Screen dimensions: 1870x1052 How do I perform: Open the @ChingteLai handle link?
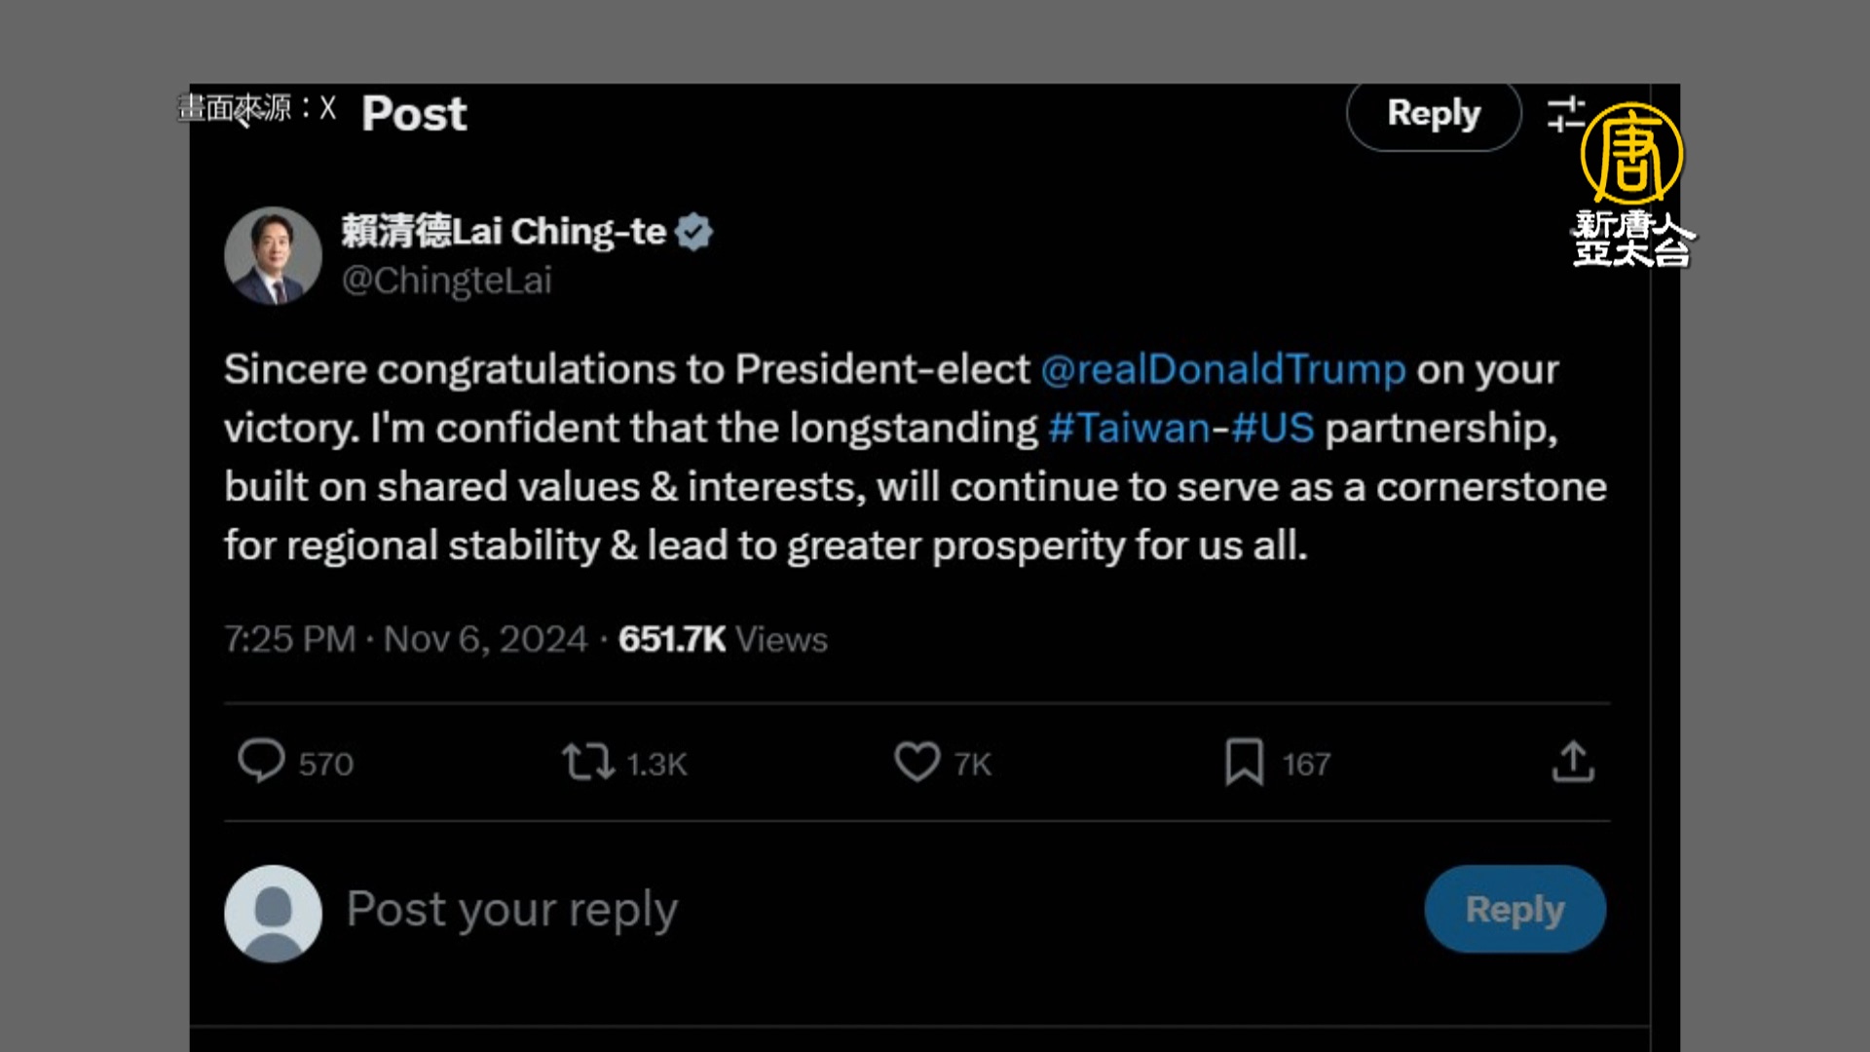446,281
